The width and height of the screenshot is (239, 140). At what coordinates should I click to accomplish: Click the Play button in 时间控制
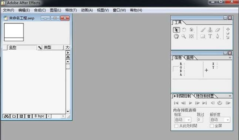coord(191,103)
